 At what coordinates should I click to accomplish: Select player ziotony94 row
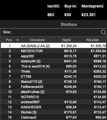pyautogui.click(x=54, y=61)
